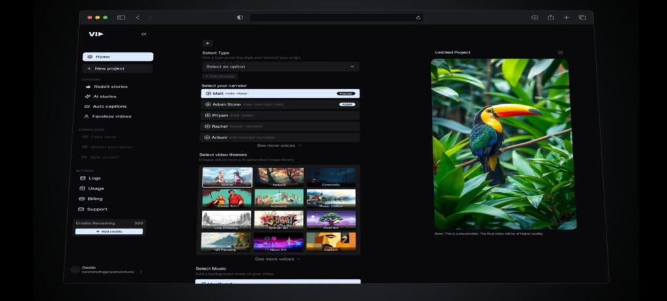Go back with the browser back arrow
667x301 pixels.
coord(137,18)
